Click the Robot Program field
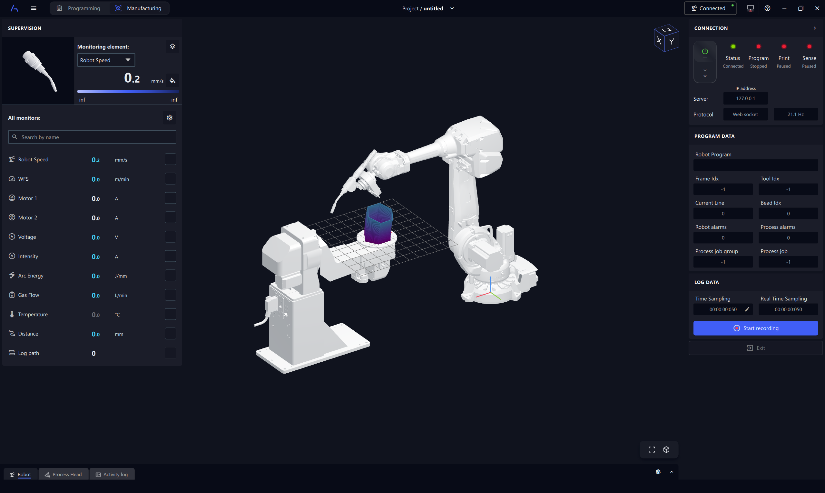 (x=756, y=165)
